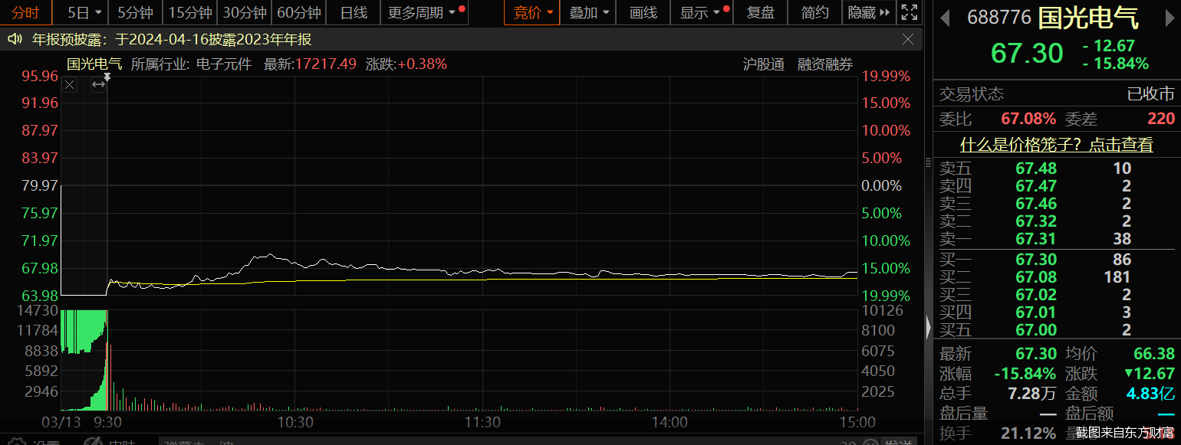Select the 卖四 67.47 order row
This screenshot has height=445, width=1181.
pyautogui.click(x=1057, y=186)
